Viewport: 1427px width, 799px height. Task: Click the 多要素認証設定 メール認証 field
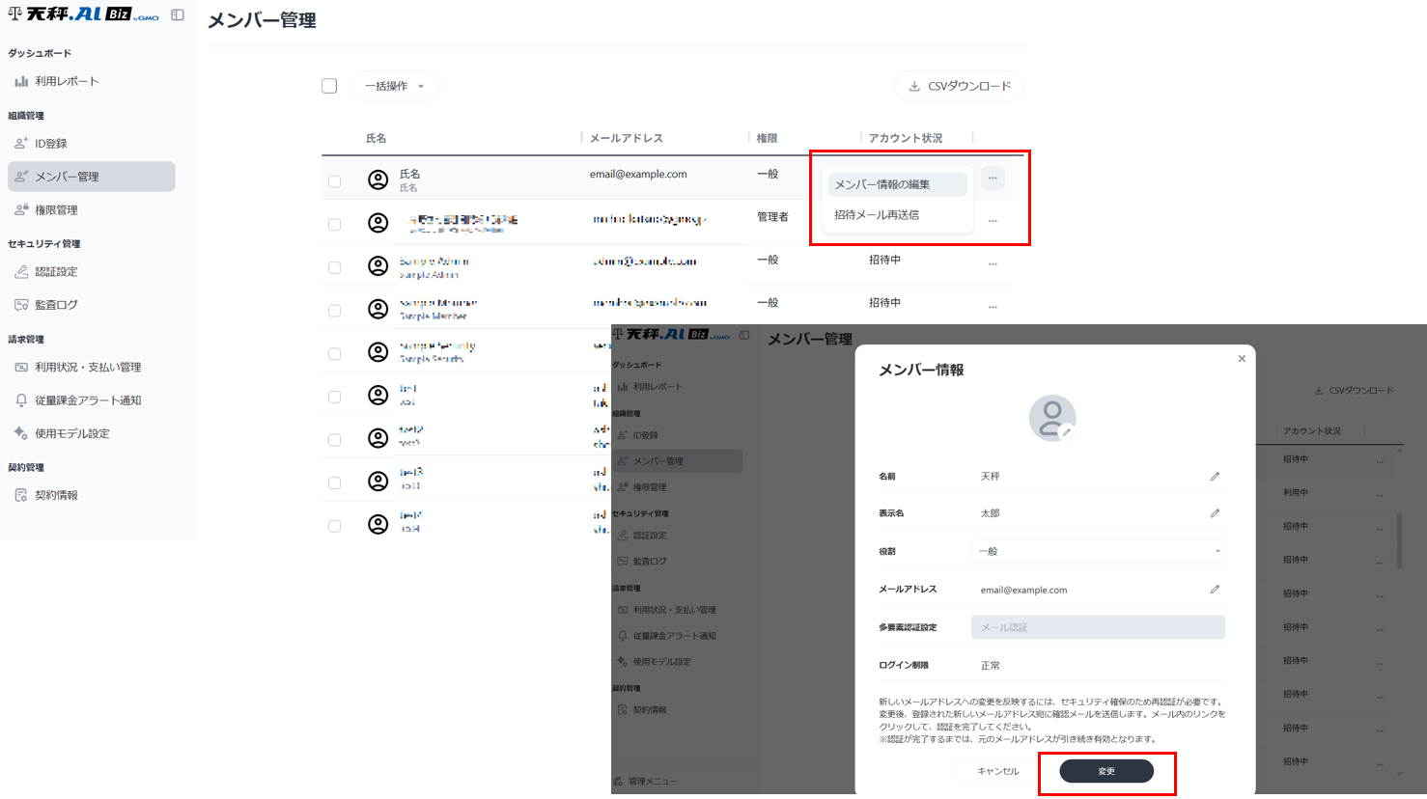click(x=1098, y=627)
